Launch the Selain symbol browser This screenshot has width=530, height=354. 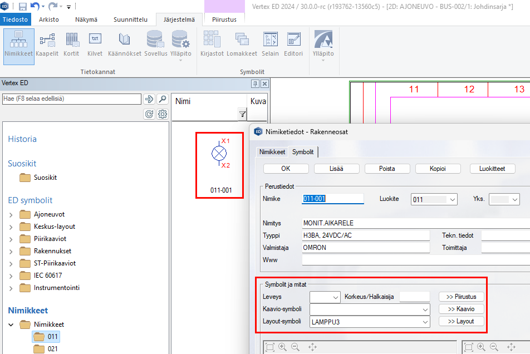[270, 43]
